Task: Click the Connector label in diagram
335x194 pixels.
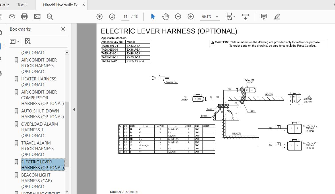Action: click(x=171, y=82)
